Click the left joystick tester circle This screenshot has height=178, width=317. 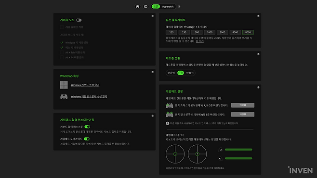coord(175,154)
